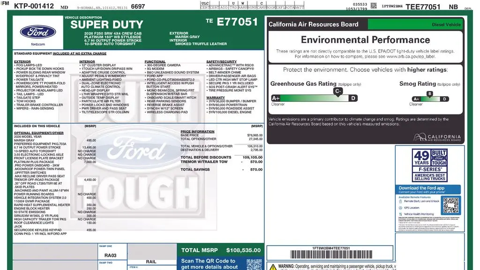The height and width of the screenshot is (270, 480).
Task: Click the KTP-001412 code at top left
Action: 34,6
